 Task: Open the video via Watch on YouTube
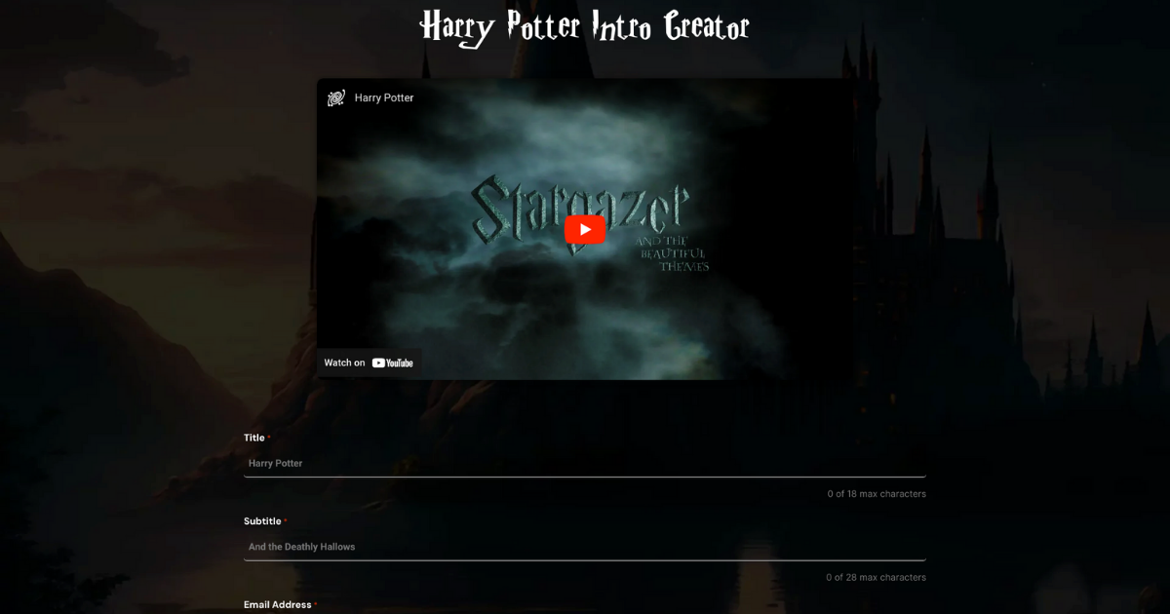pyautogui.click(x=369, y=362)
